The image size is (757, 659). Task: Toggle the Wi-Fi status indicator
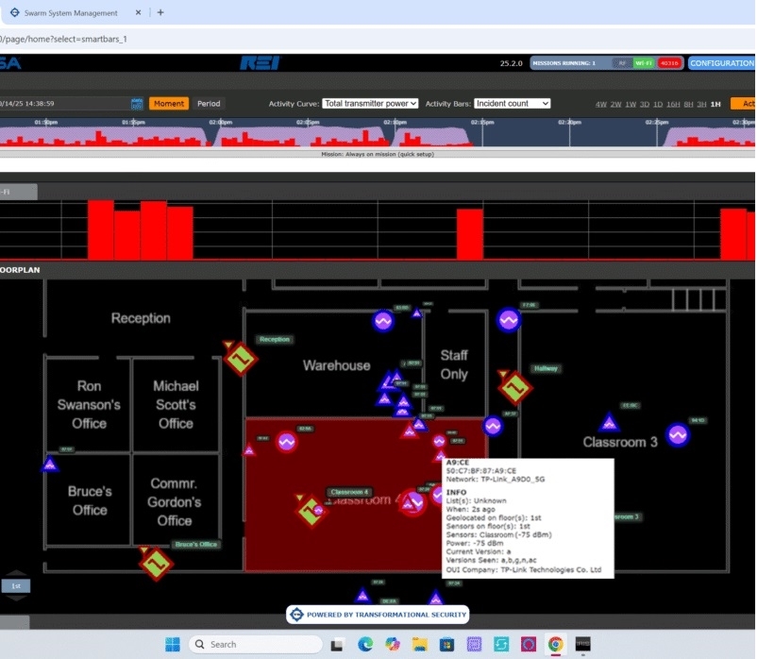tap(644, 63)
